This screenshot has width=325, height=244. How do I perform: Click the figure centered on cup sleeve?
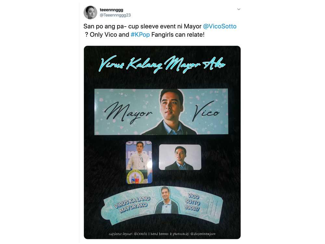click(x=166, y=200)
